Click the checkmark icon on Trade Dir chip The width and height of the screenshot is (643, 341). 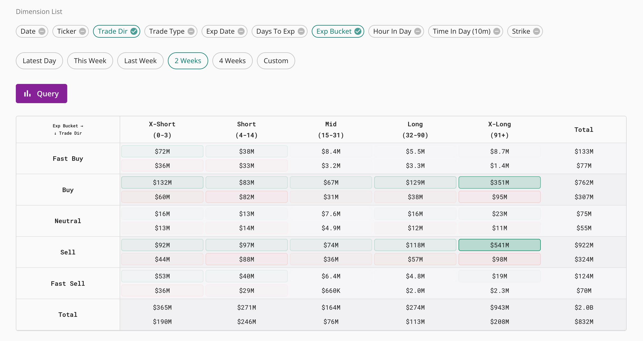pyautogui.click(x=134, y=31)
